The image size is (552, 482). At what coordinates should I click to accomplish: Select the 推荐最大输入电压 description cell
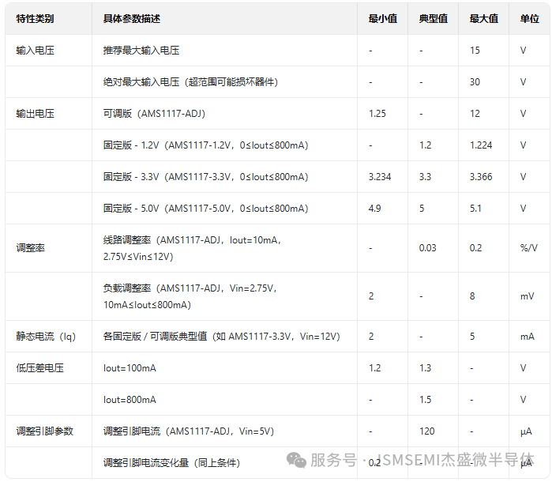pyautogui.click(x=141, y=51)
